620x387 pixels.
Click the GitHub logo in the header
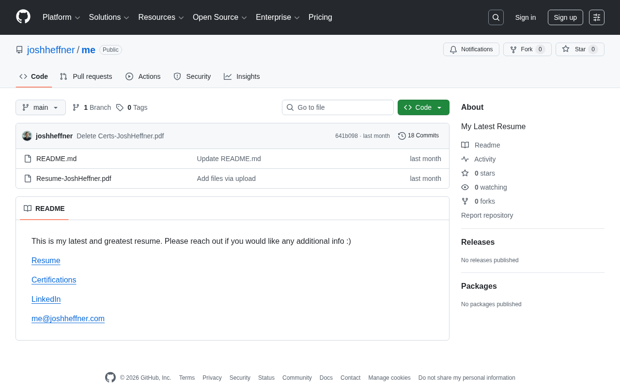coord(23,17)
